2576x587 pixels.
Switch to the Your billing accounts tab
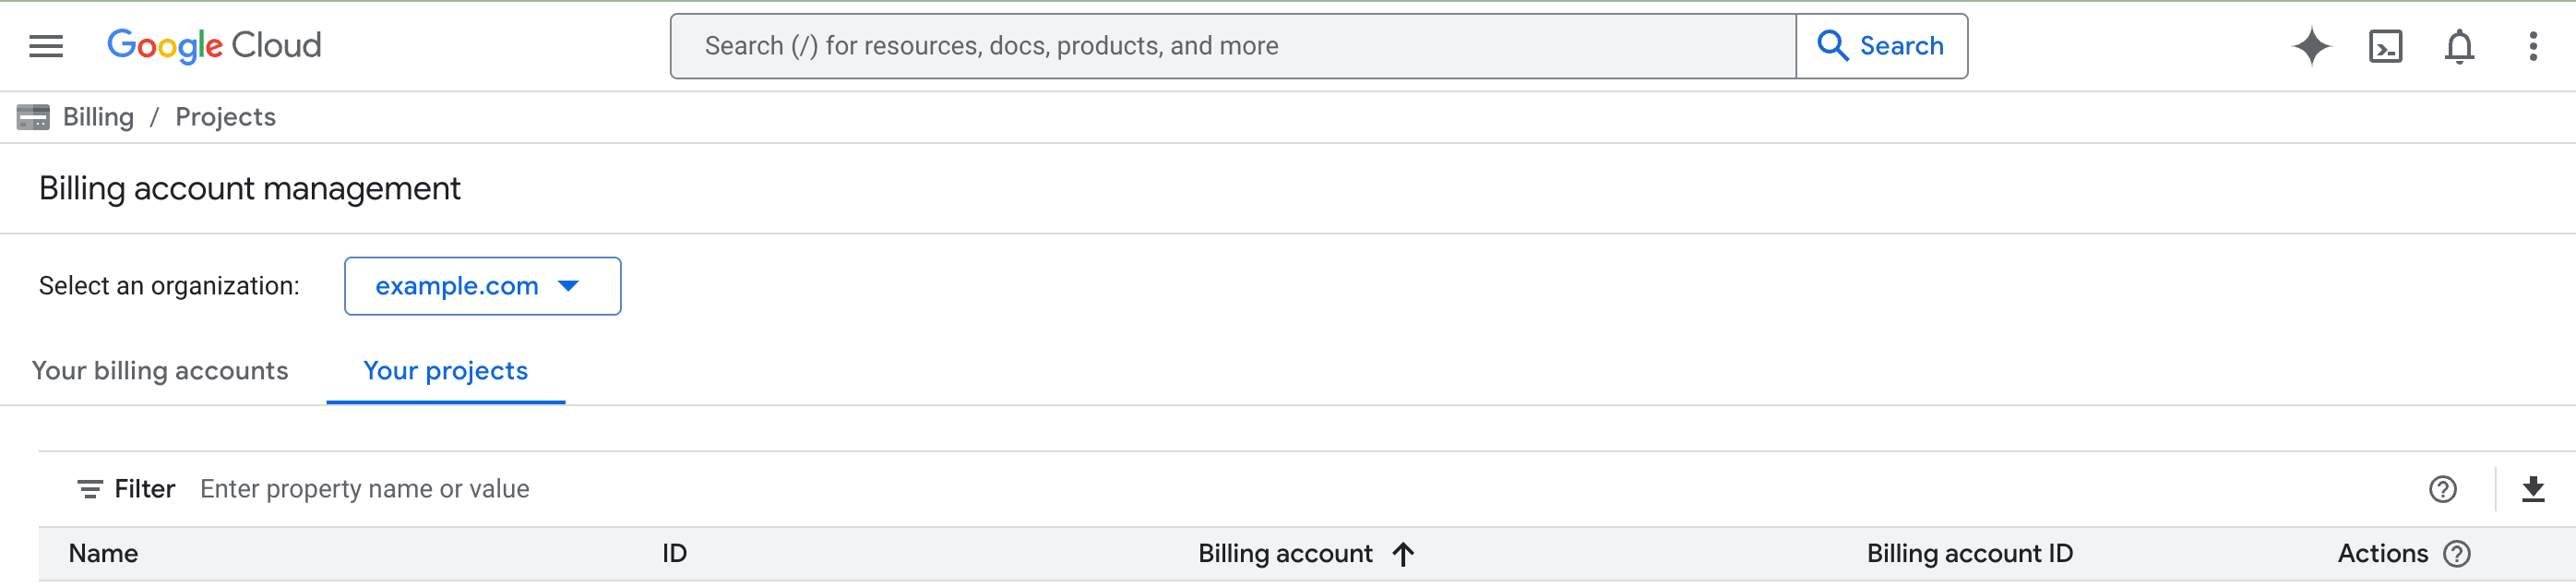[x=159, y=371]
